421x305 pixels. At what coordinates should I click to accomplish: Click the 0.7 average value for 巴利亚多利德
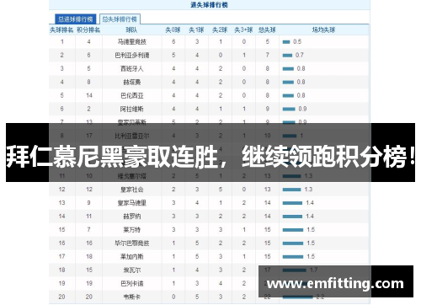tap(299, 56)
